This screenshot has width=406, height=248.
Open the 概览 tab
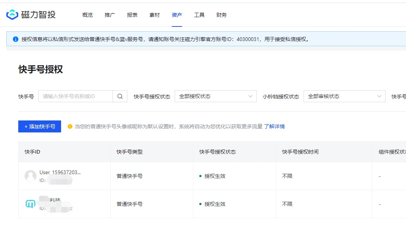pyautogui.click(x=88, y=15)
